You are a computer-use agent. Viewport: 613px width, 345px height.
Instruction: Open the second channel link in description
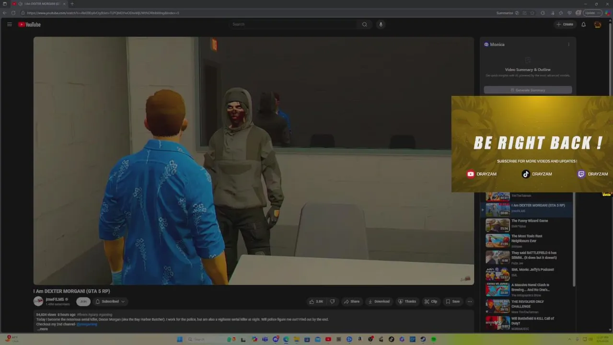87,324
